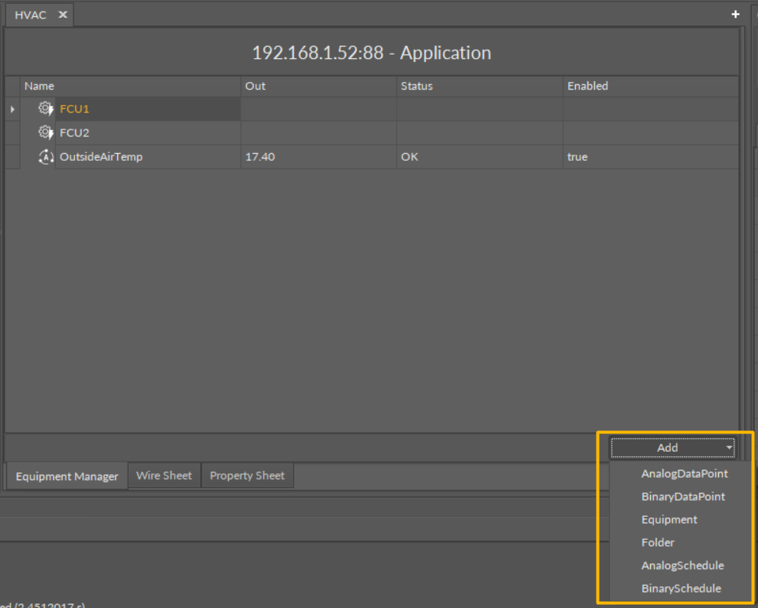This screenshot has height=608, width=758.
Task: Click the FCU2 equipment gear icon
Action: (x=46, y=132)
